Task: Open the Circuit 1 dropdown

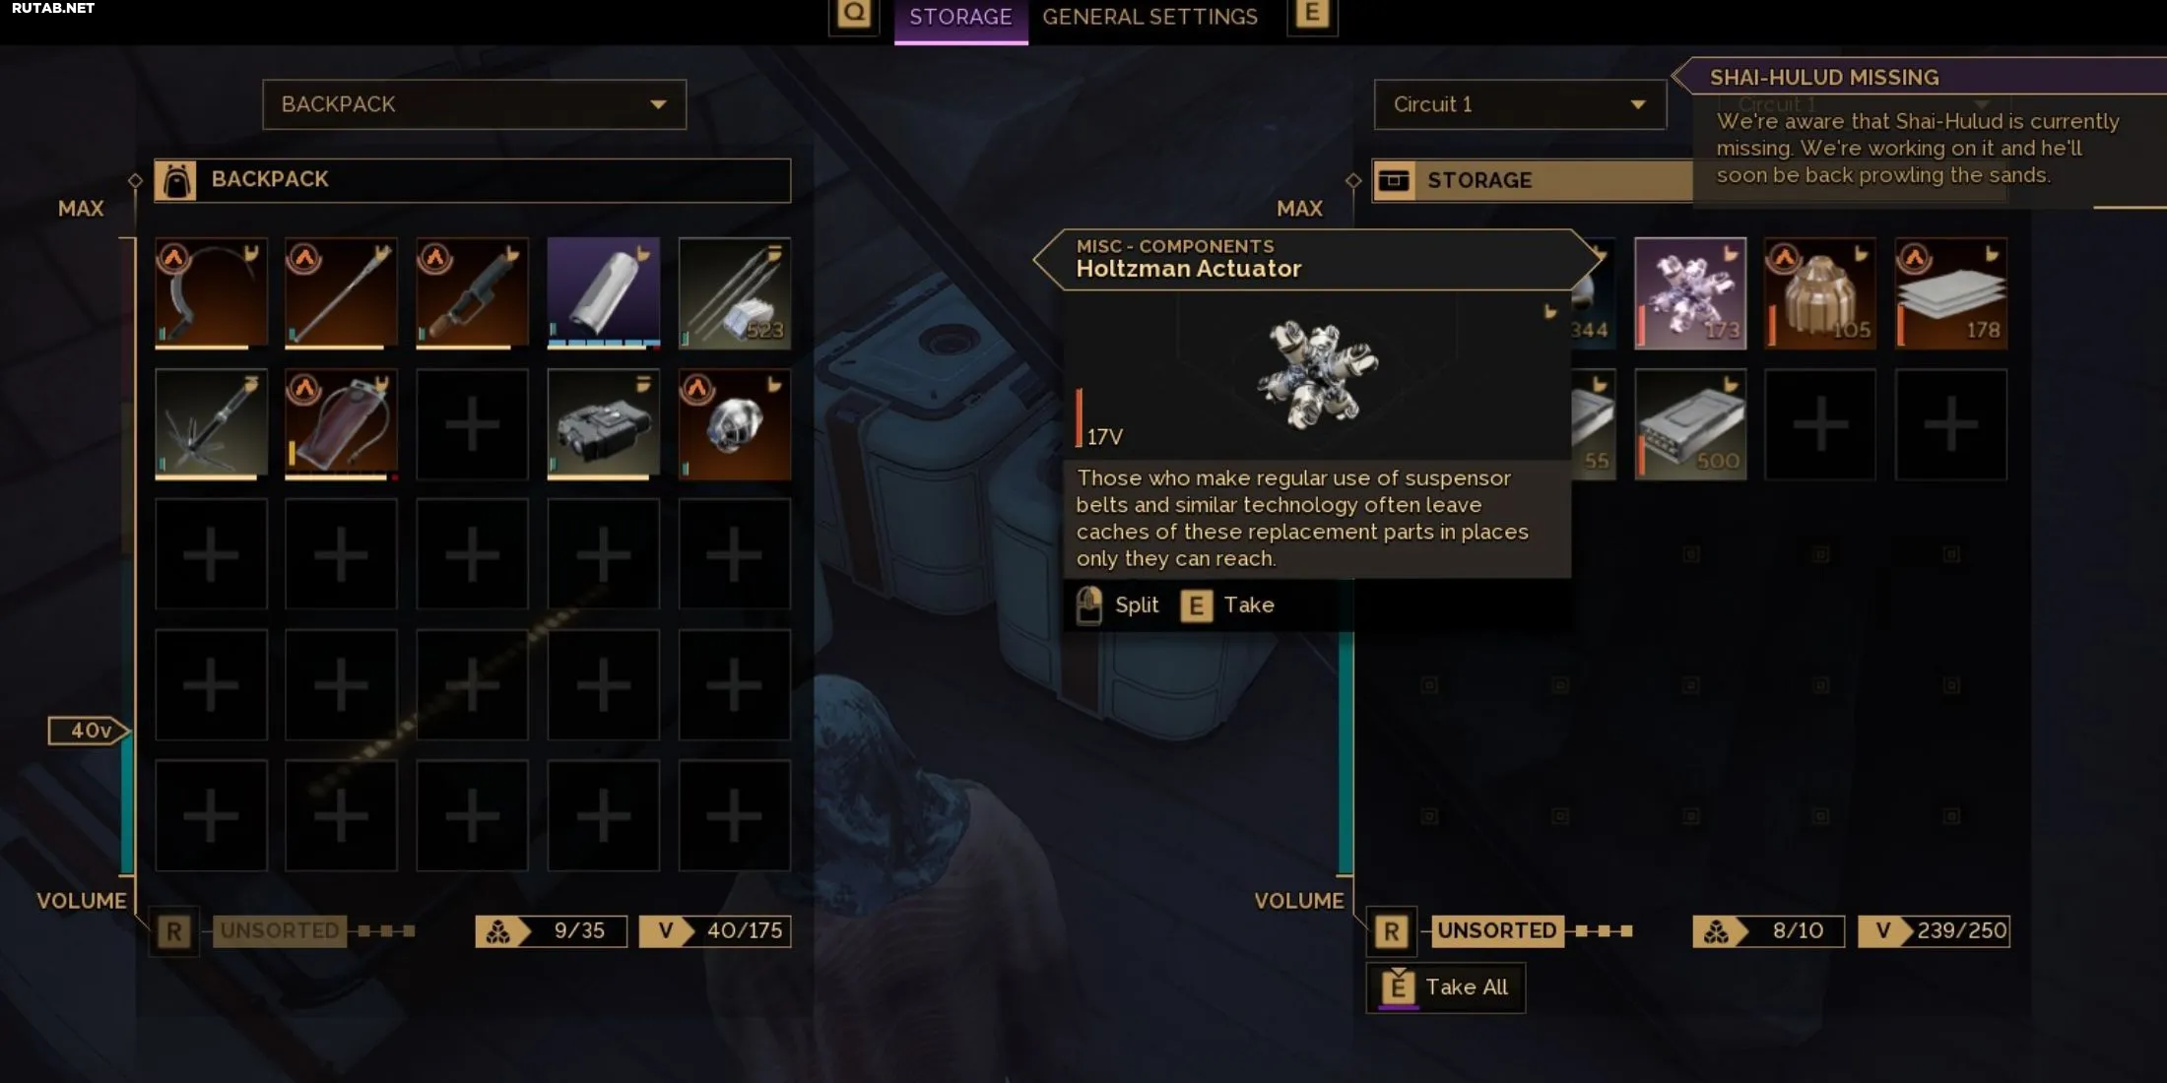Action: point(1520,104)
